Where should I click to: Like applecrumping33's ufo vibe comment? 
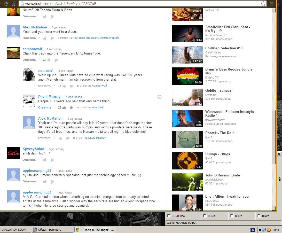[x=45, y=182]
